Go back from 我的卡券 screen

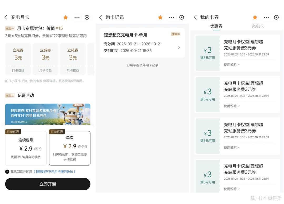tap(195, 17)
